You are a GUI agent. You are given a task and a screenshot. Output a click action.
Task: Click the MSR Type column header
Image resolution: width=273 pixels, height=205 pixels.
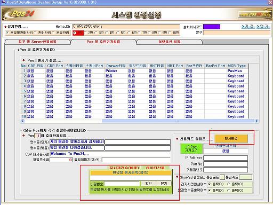click(237, 66)
